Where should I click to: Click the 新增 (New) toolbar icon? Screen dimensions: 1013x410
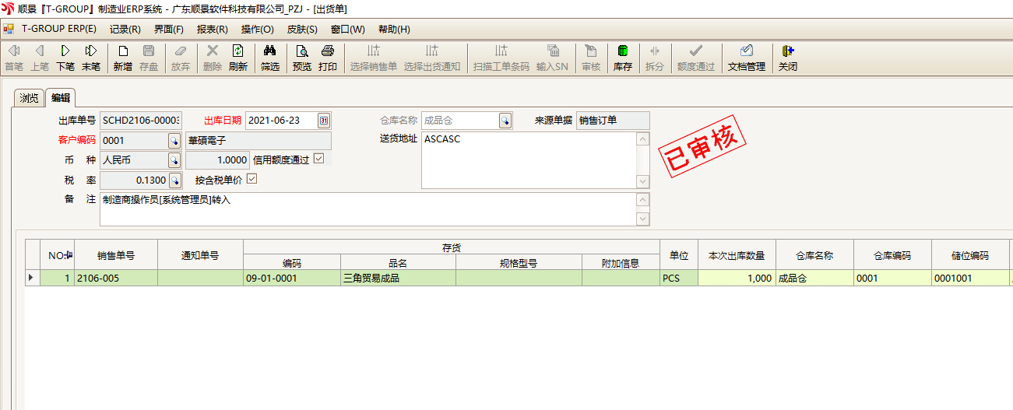[x=122, y=58]
